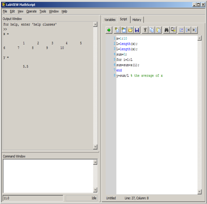The width and height of the screenshot is (207, 204).
Task: Close the LabVIEW MathScript window
Action: click(x=203, y=5)
